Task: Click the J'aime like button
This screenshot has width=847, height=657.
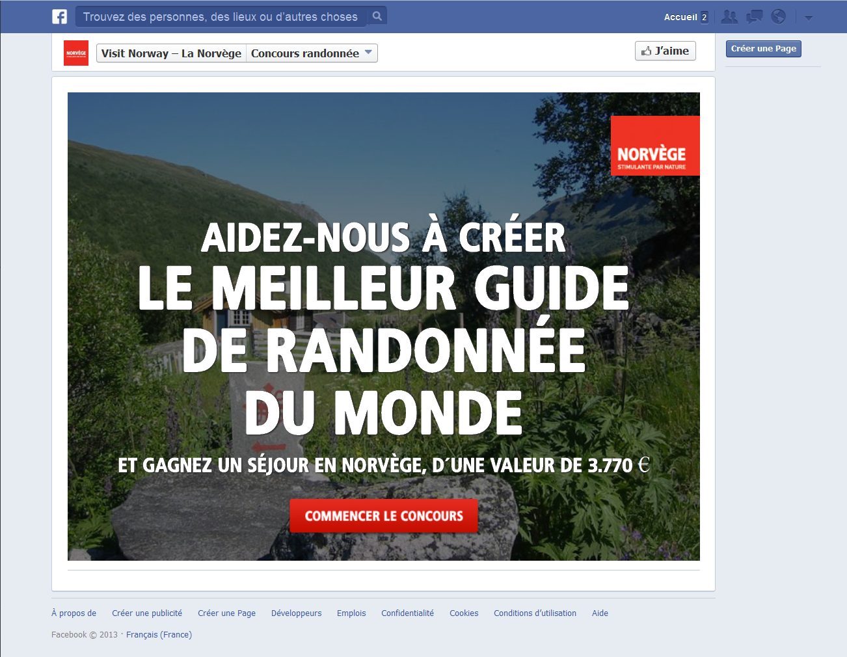Action: point(665,51)
